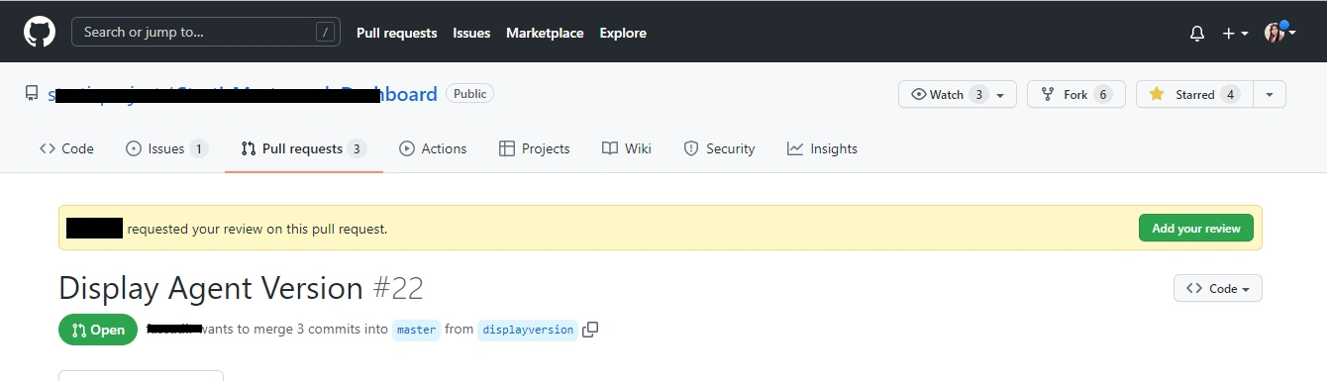Viewport: 1327px width, 381px height.
Task: Open GitHub home via Octocat logo
Action: tap(40, 32)
